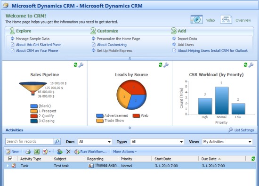Click the Test task subject cell
This screenshot has height=186, width=259.
pos(61,166)
